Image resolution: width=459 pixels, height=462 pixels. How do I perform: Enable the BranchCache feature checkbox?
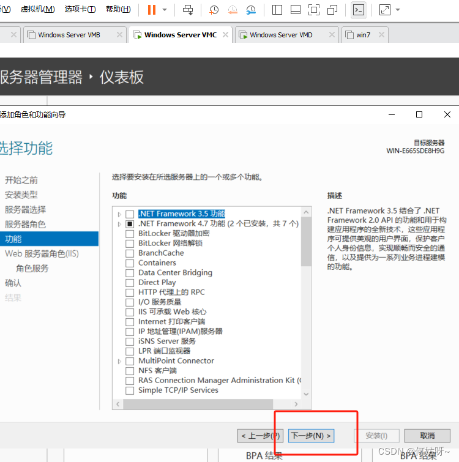click(130, 253)
